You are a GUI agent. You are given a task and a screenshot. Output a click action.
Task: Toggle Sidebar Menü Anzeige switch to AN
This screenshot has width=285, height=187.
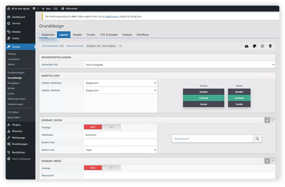pos(111,168)
